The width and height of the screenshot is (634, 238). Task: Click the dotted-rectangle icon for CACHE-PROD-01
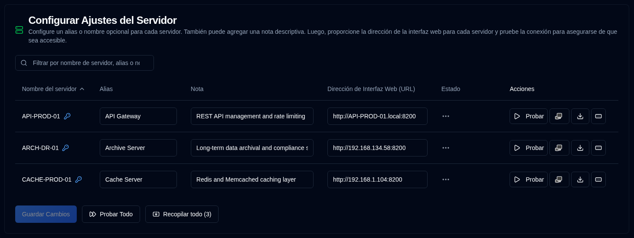pos(598,179)
